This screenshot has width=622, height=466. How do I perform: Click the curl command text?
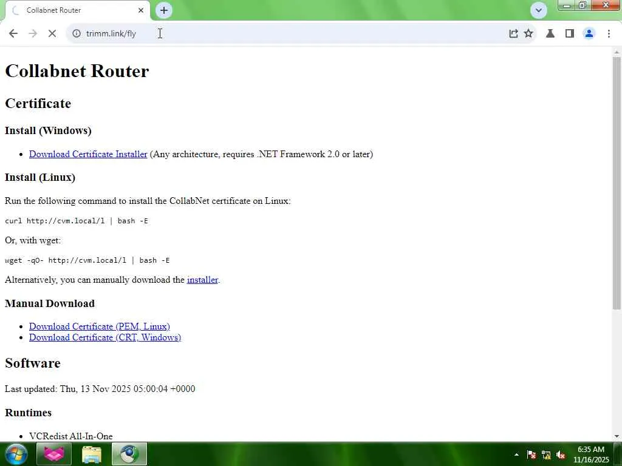77,221
